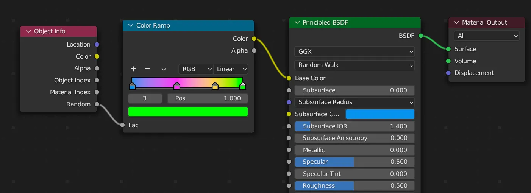Image resolution: width=531 pixels, height=193 pixels.
Task: Click the Color Ramp Alpha output socket
Action: coord(254,51)
